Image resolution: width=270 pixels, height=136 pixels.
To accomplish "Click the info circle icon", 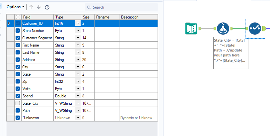I will coord(47,7).
